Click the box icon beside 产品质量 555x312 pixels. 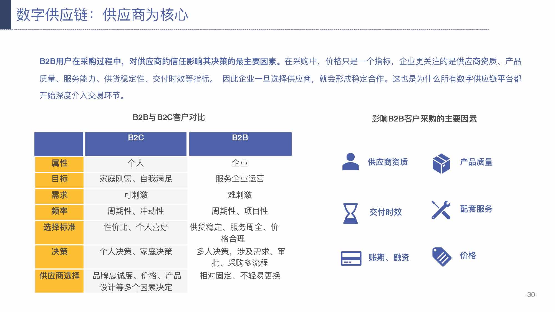click(x=441, y=164)
